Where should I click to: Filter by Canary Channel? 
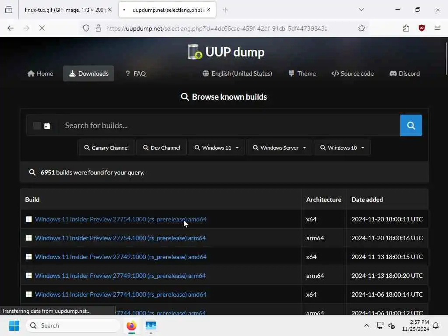tap(106, 148)
